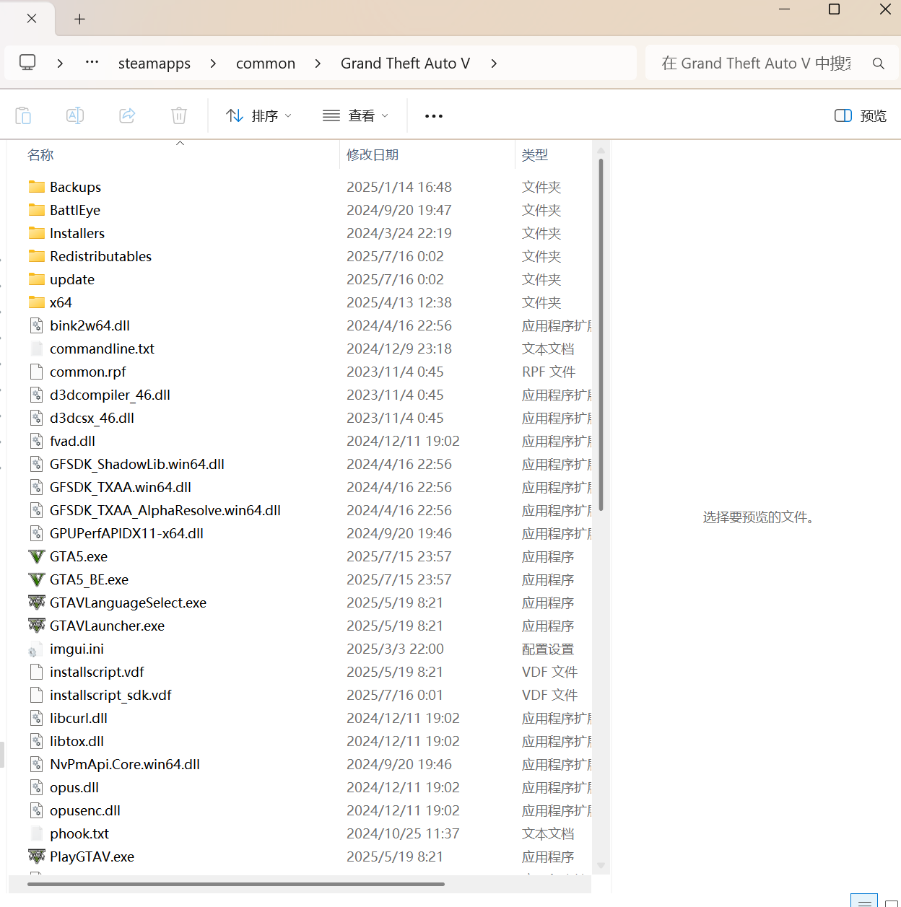Click the share icon in toolbar
The width and height of the screenshot is (901, 907).
tap(127, 115)
